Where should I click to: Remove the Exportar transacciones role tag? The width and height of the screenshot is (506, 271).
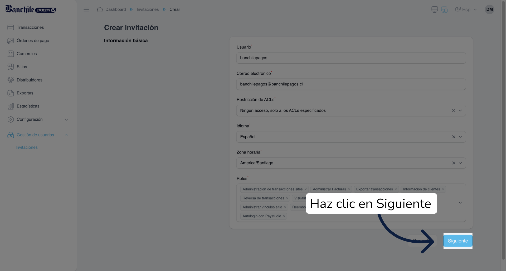tap(396, 189)
